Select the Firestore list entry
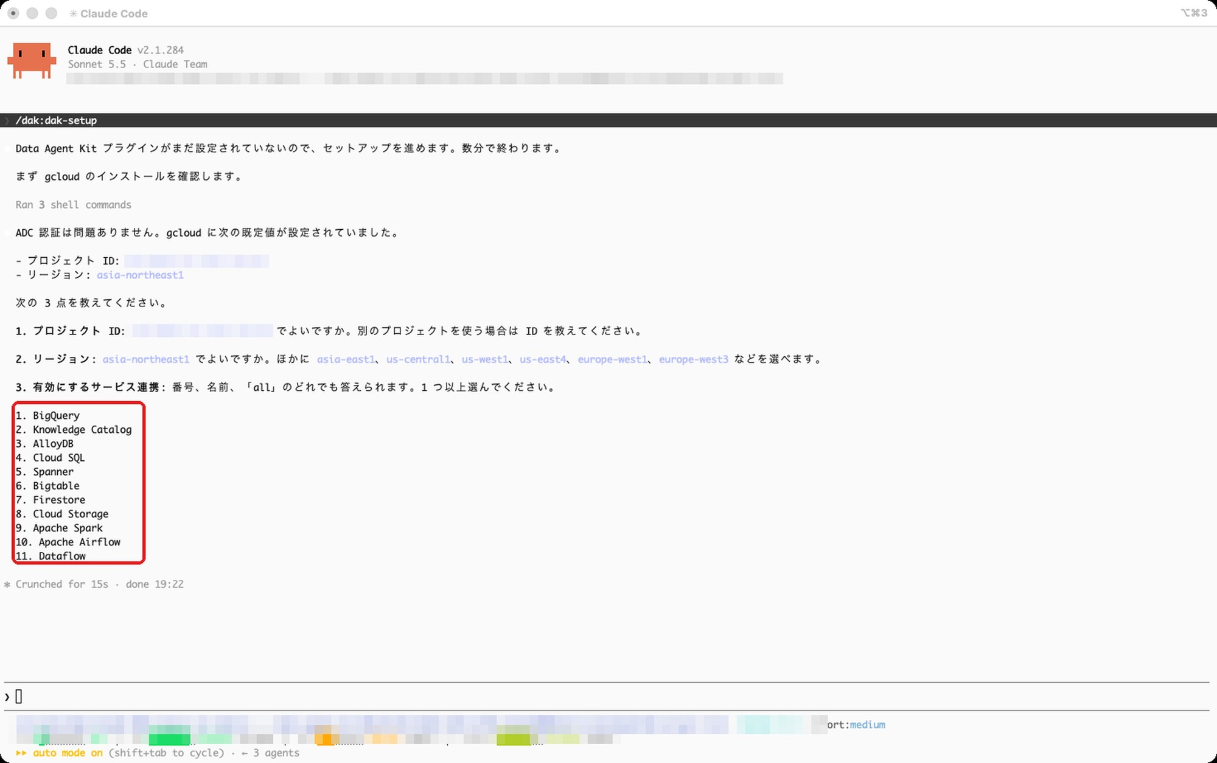The image size is (1217, 763). coord(51,499)
